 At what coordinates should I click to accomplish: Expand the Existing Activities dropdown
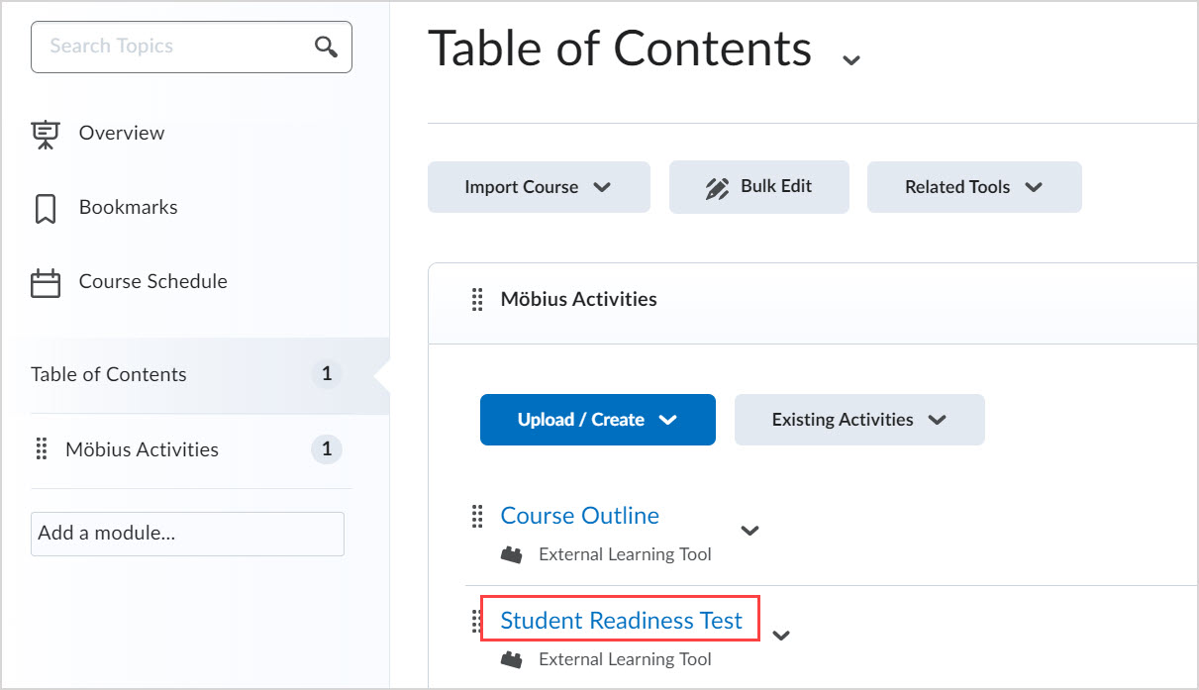[x=937, y=419]
